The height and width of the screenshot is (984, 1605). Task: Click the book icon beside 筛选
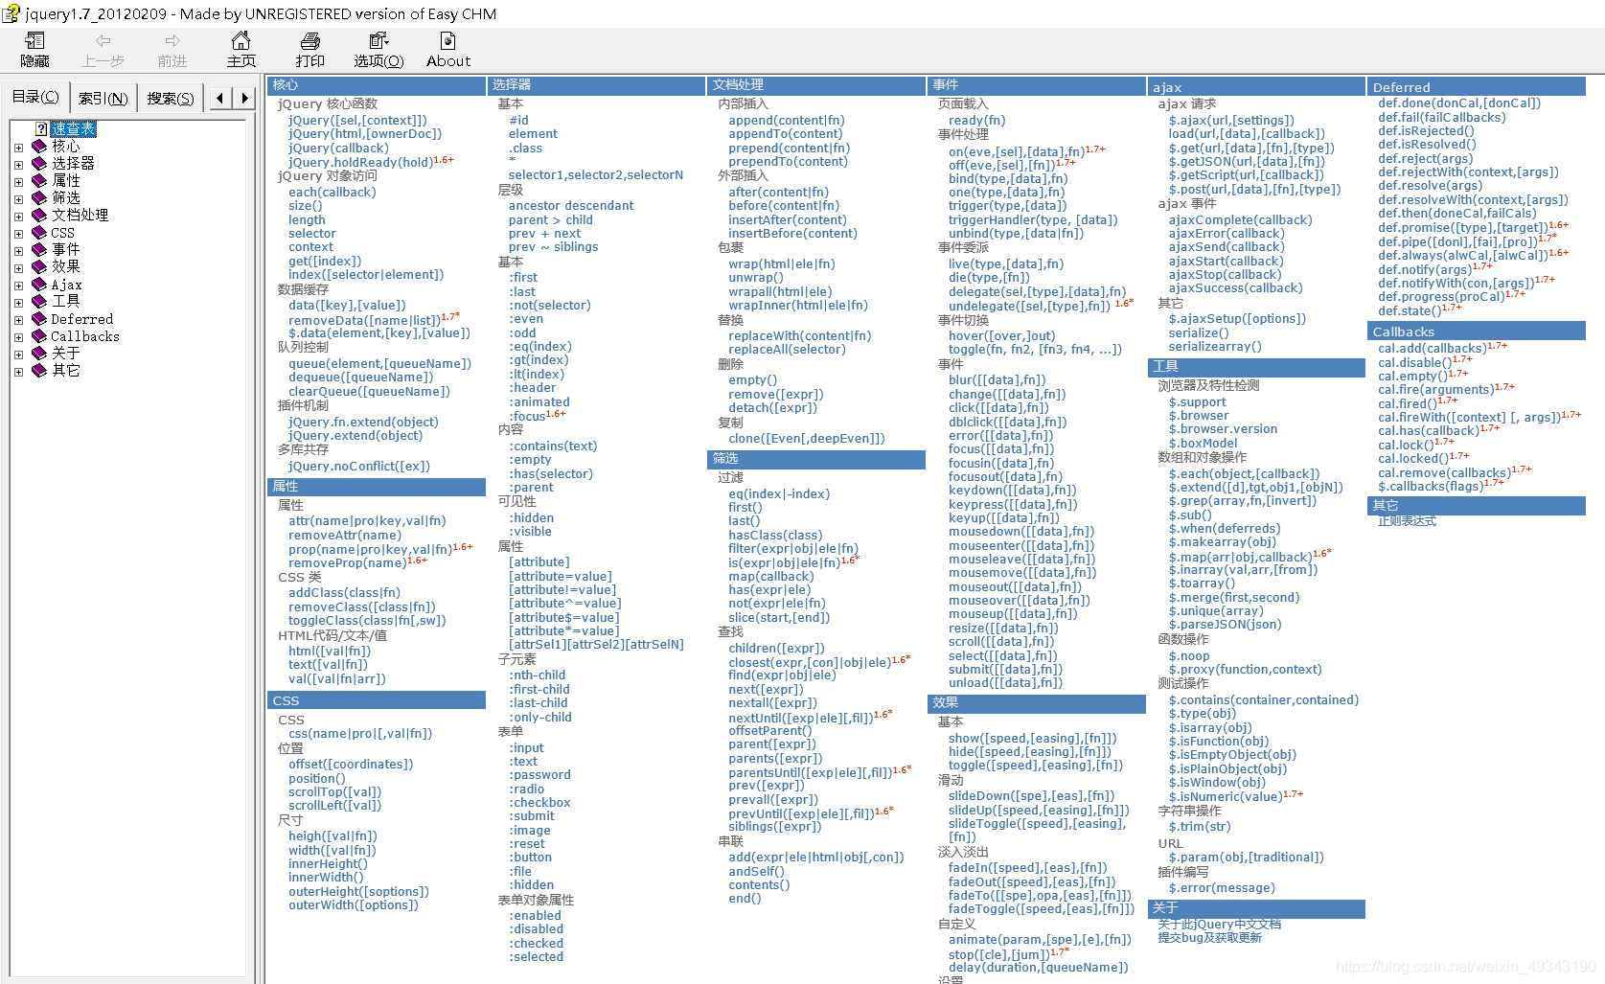click(x=39, y=197)
